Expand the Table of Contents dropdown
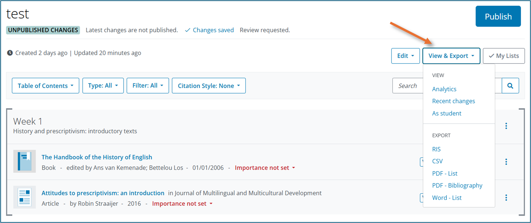Image resolution: width=531 pixels, height=223 pixels. pos(46,86)
